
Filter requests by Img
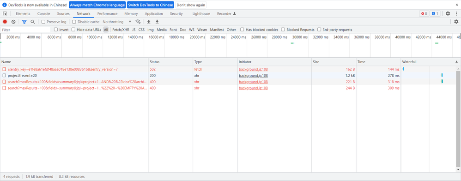tap(151, 30)
